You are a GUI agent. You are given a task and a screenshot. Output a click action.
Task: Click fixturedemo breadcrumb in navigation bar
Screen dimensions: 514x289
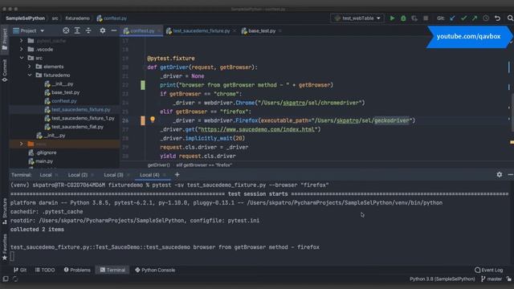pos(77,18)
